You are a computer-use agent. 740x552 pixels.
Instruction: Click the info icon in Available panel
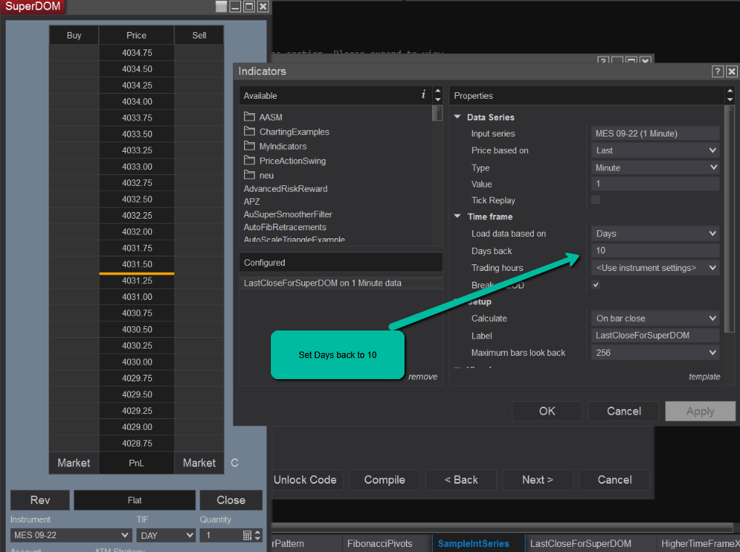[x=423, y=94]
